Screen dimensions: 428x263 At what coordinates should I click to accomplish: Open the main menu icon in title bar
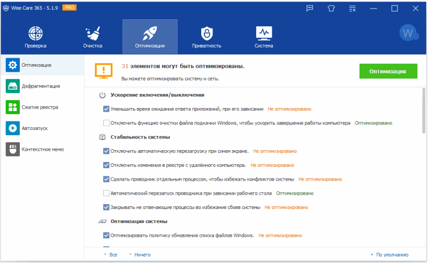pos(352,8)
